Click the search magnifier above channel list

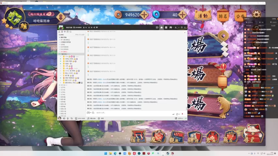71,32
